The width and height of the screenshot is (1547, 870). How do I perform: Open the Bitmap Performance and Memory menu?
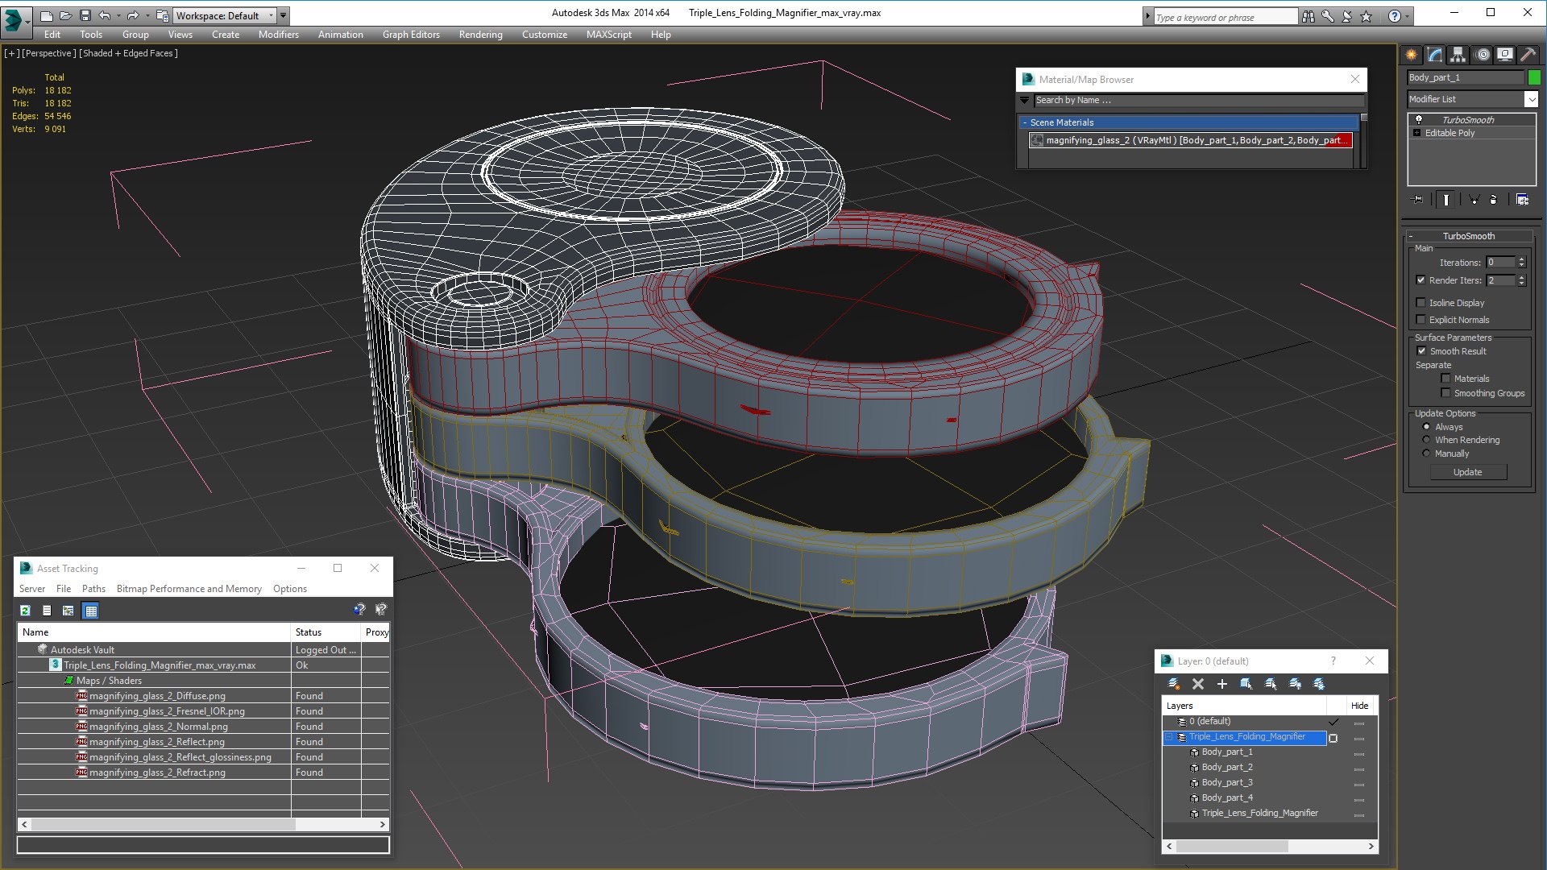point(189,589)
